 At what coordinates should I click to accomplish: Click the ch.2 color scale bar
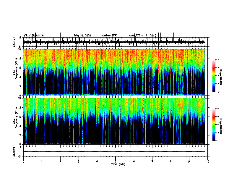(x=214, y=125)
